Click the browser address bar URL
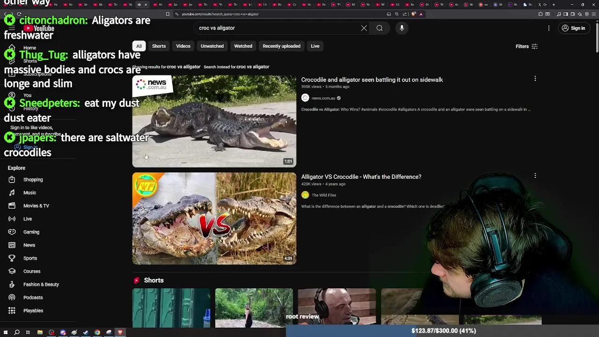 point(220,14)
